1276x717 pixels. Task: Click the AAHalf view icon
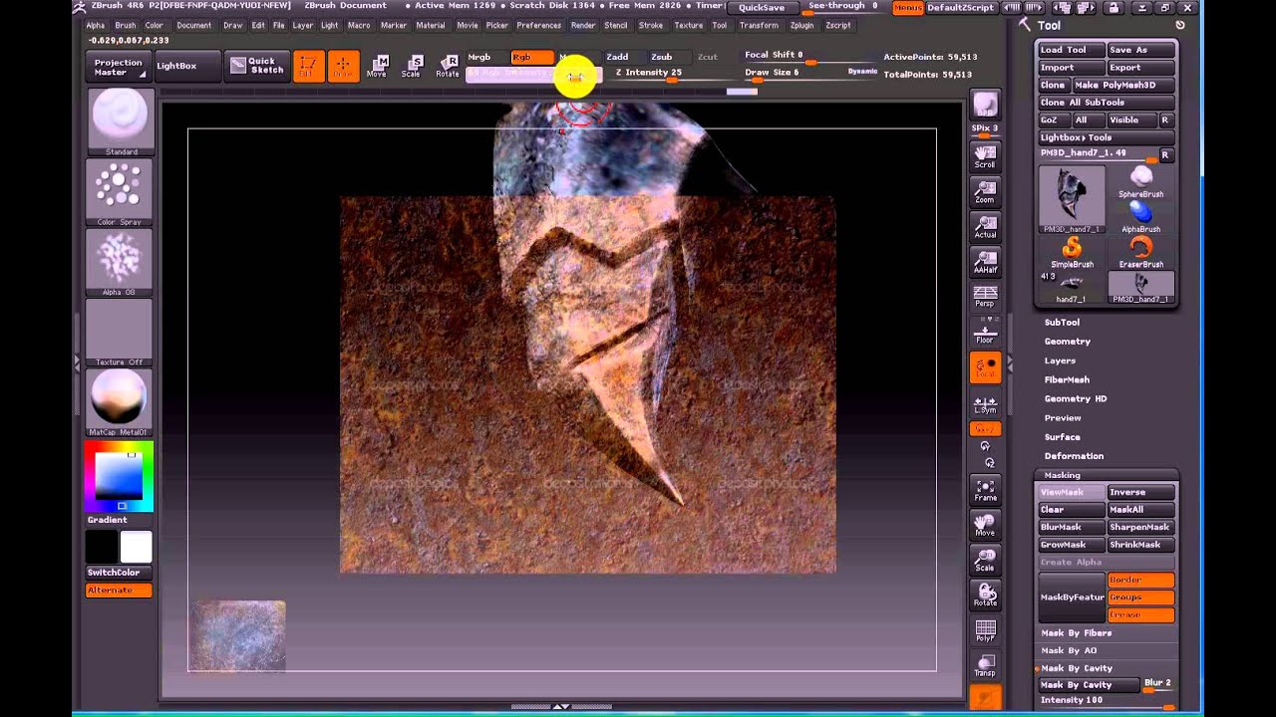tap(985, 262)
